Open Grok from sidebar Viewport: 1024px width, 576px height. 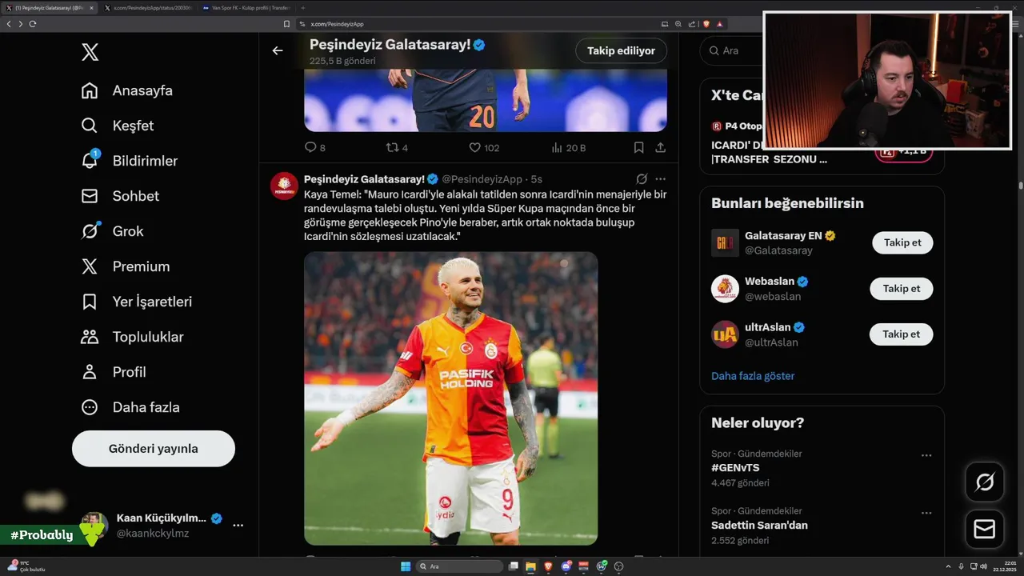click(x=113, y=231)
